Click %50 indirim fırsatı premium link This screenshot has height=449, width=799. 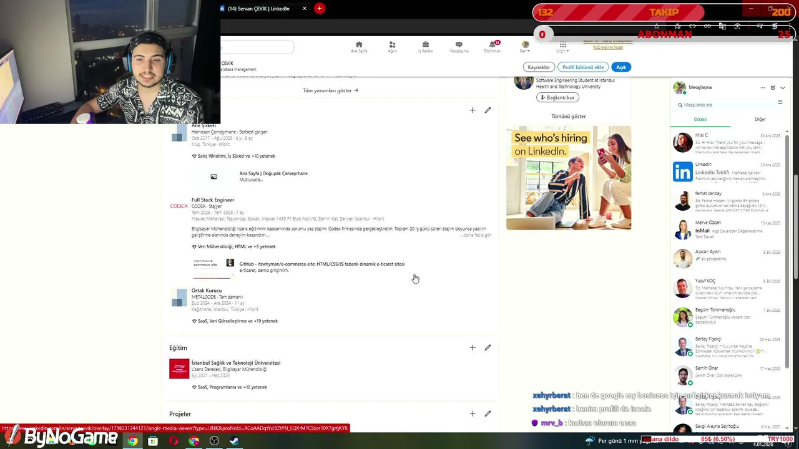pos(608,47)
